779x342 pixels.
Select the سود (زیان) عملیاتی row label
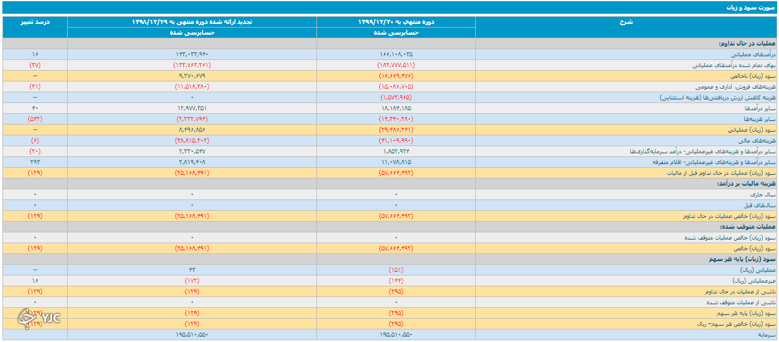pos(752,130)
